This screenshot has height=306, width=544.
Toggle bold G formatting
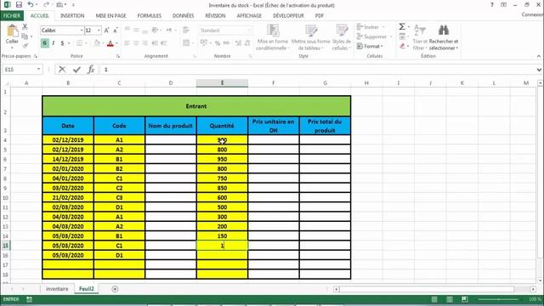(44, 43)
